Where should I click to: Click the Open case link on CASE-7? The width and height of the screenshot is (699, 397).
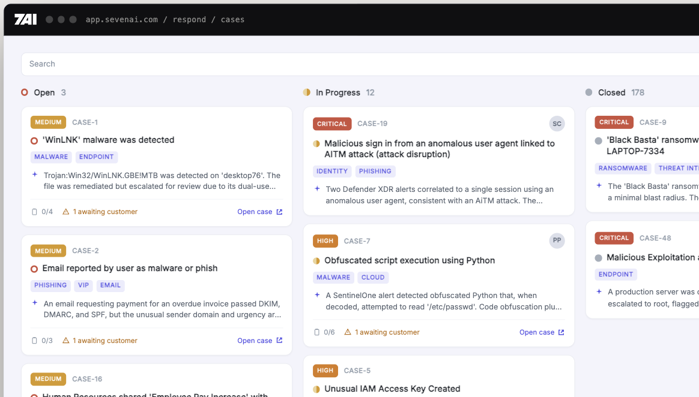pyautogui.click(x=537, y=332)
